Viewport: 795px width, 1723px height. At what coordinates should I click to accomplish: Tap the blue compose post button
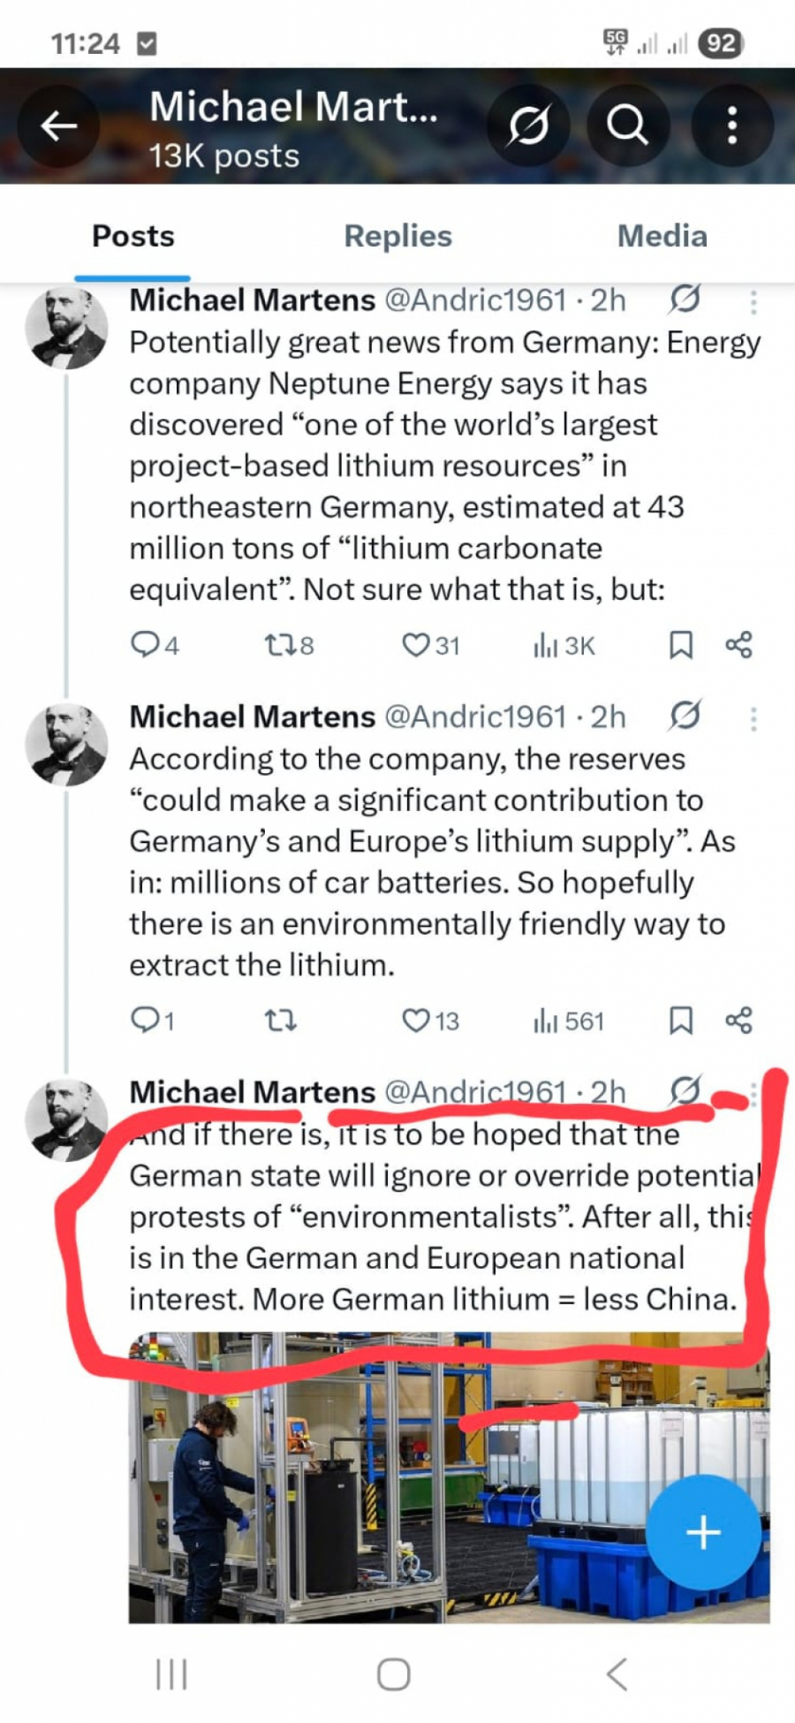point(703,1532)
